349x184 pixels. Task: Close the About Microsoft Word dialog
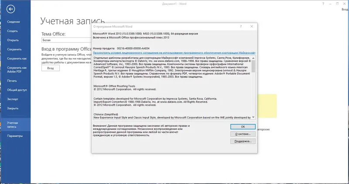(x=252, y=26)
